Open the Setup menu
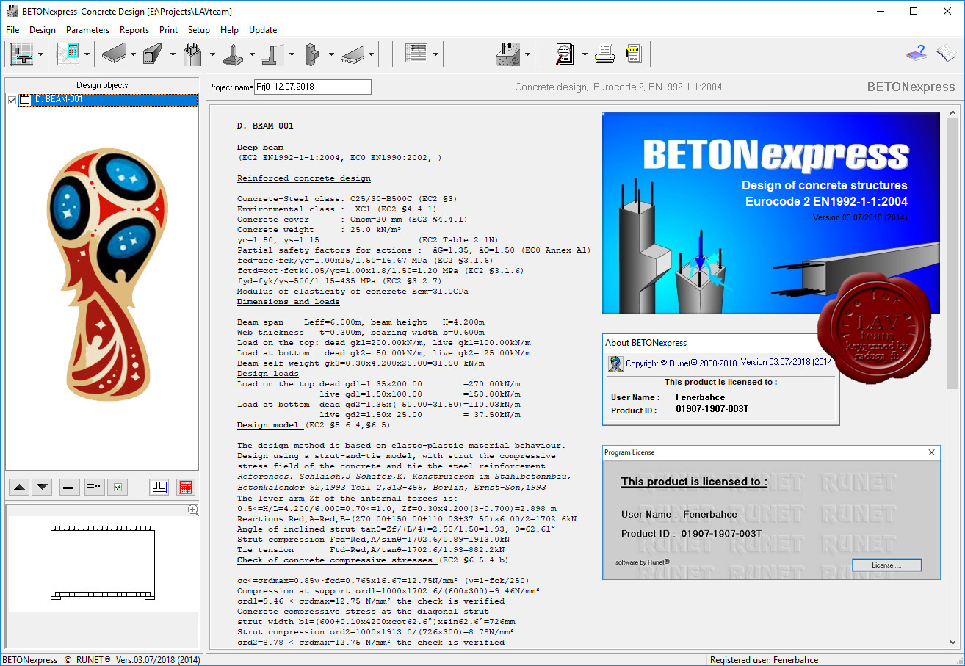Viewport: 965px width, 666px height. click(199, 30)
